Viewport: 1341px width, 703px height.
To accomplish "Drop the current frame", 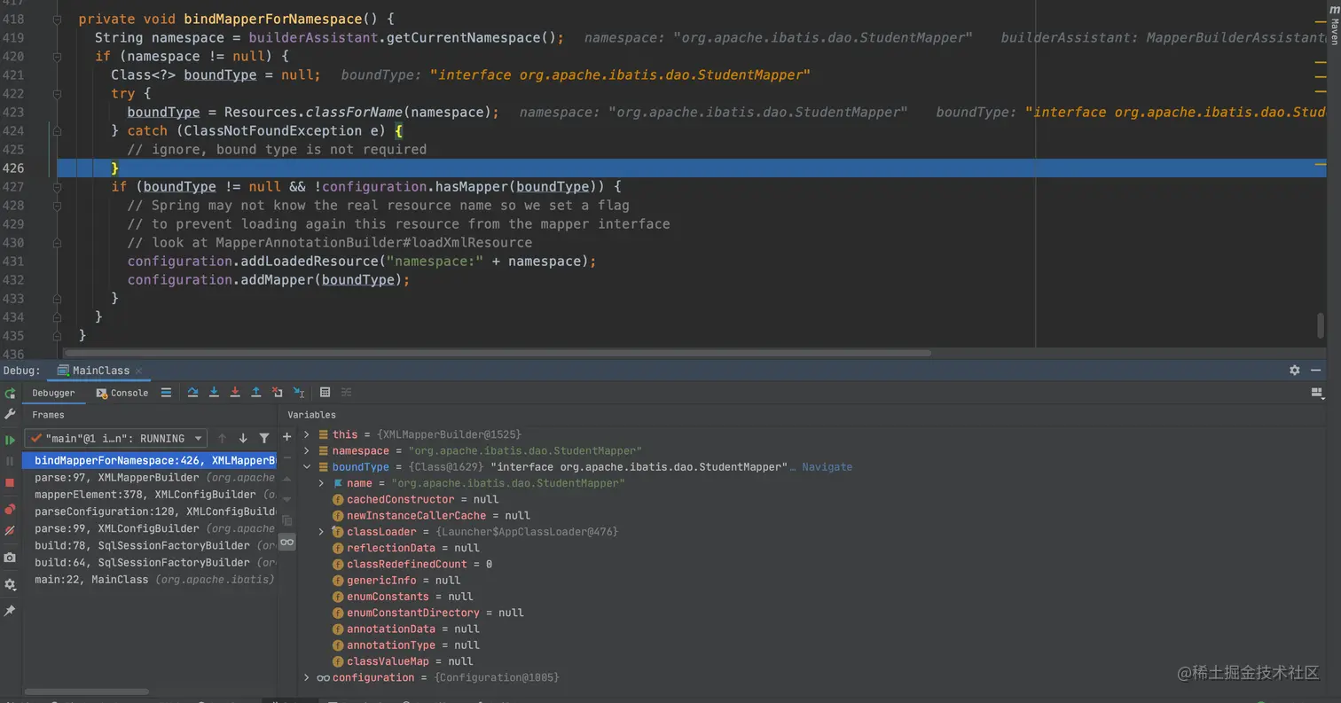I will tap(278, 393).
